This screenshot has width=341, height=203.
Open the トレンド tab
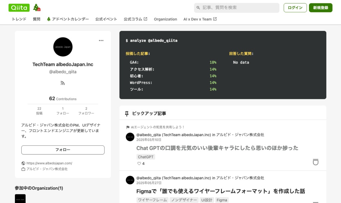[x=19, y=19]
